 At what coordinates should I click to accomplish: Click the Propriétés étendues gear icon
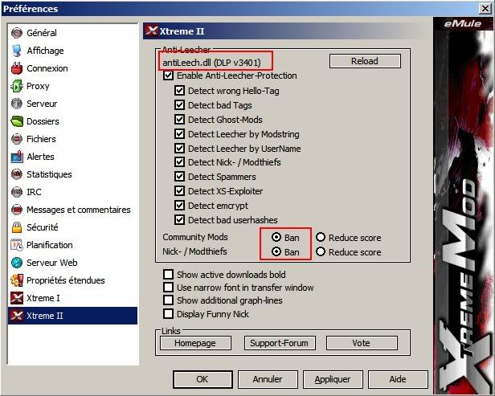pos(17,280)
